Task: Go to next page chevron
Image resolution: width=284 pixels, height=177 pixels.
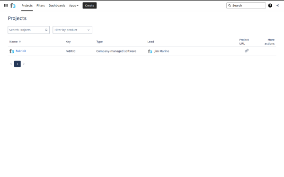Action: click(x=24, y=64)
